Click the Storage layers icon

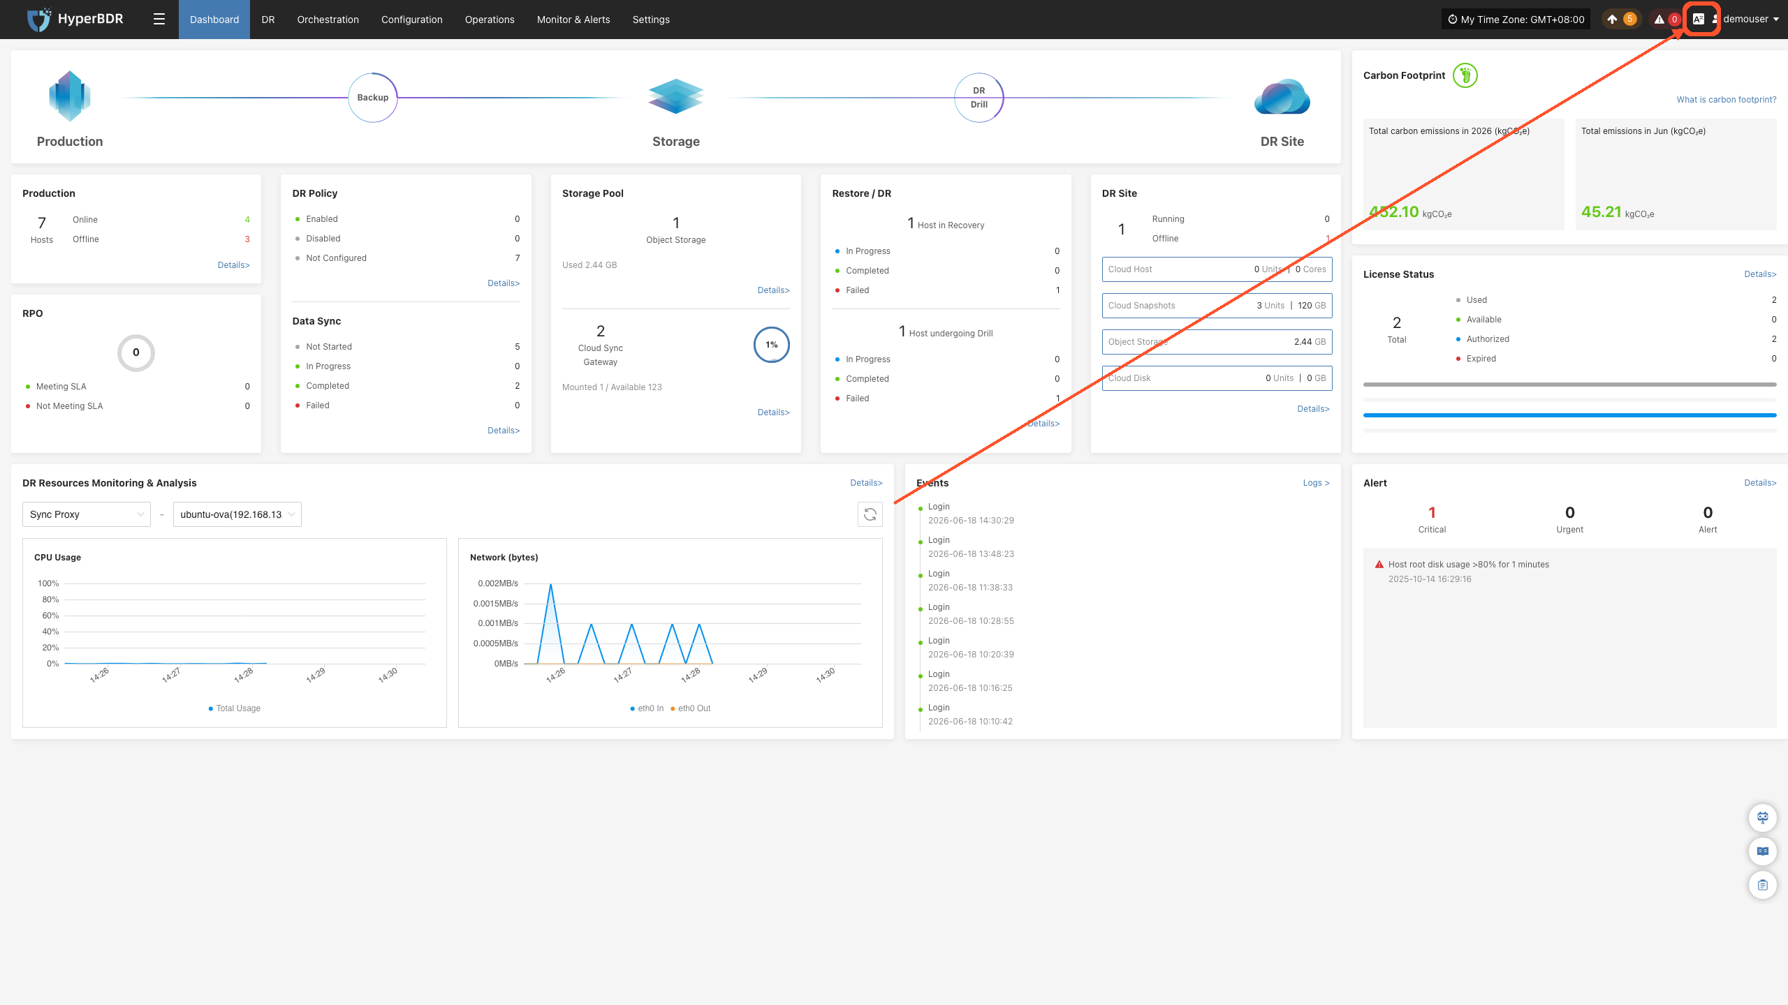pos(675,96)
